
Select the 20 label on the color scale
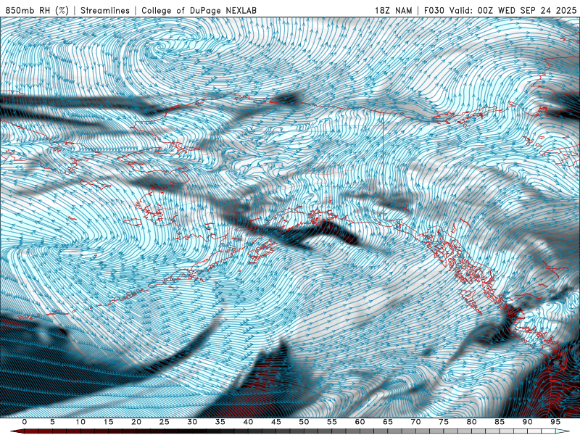136,422
